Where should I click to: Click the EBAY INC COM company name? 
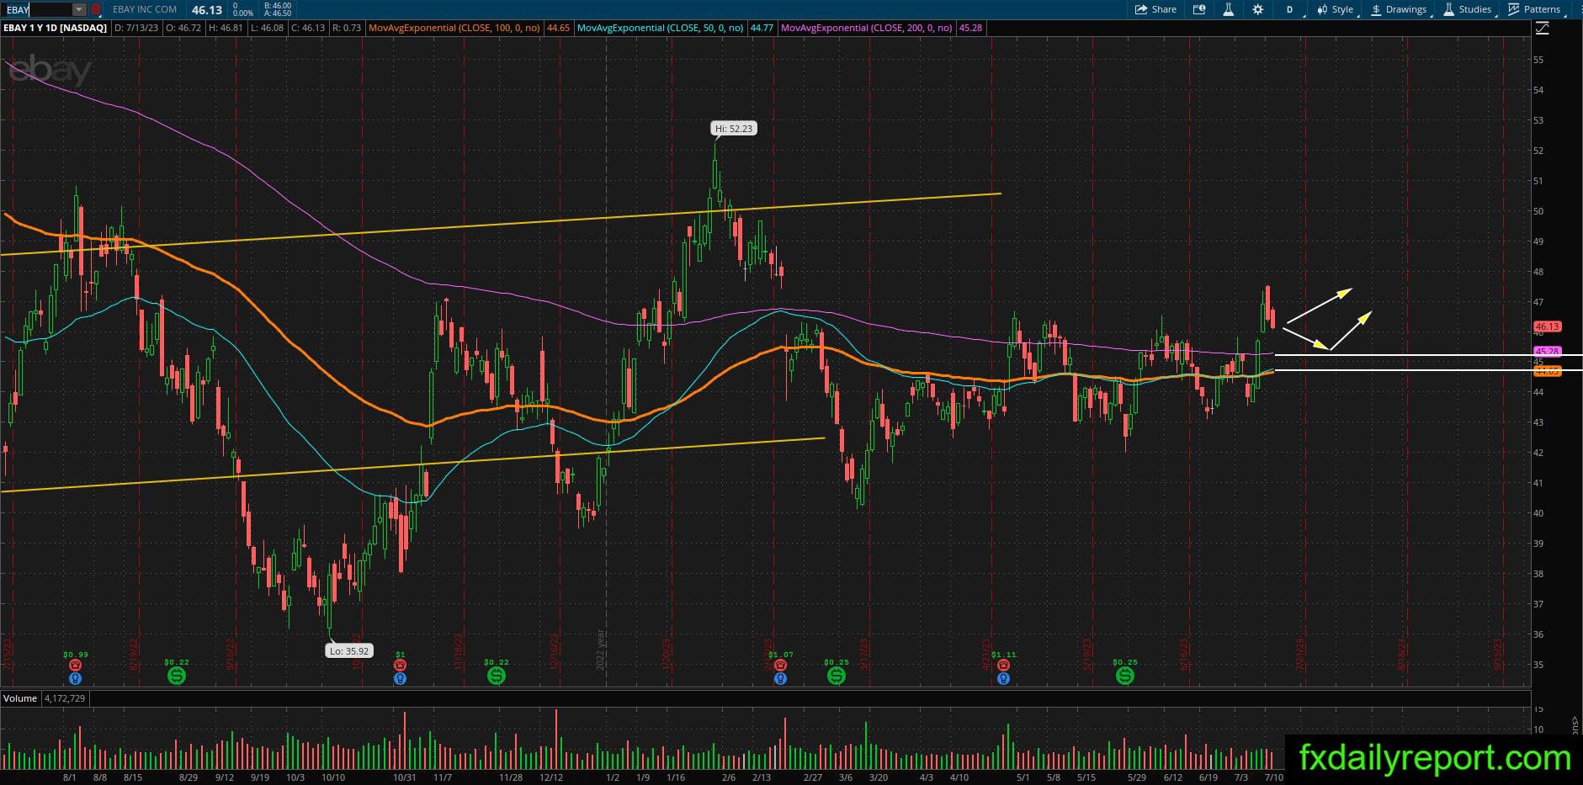[145, 9]
